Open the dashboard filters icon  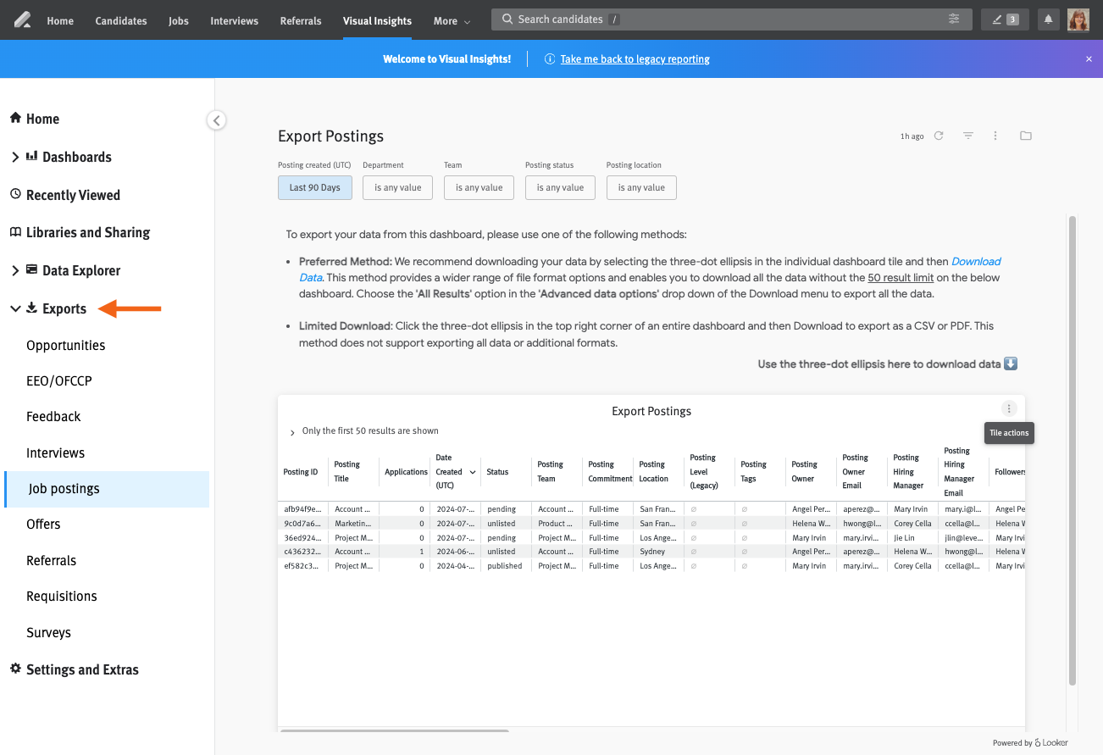click(x=967, y=136)
